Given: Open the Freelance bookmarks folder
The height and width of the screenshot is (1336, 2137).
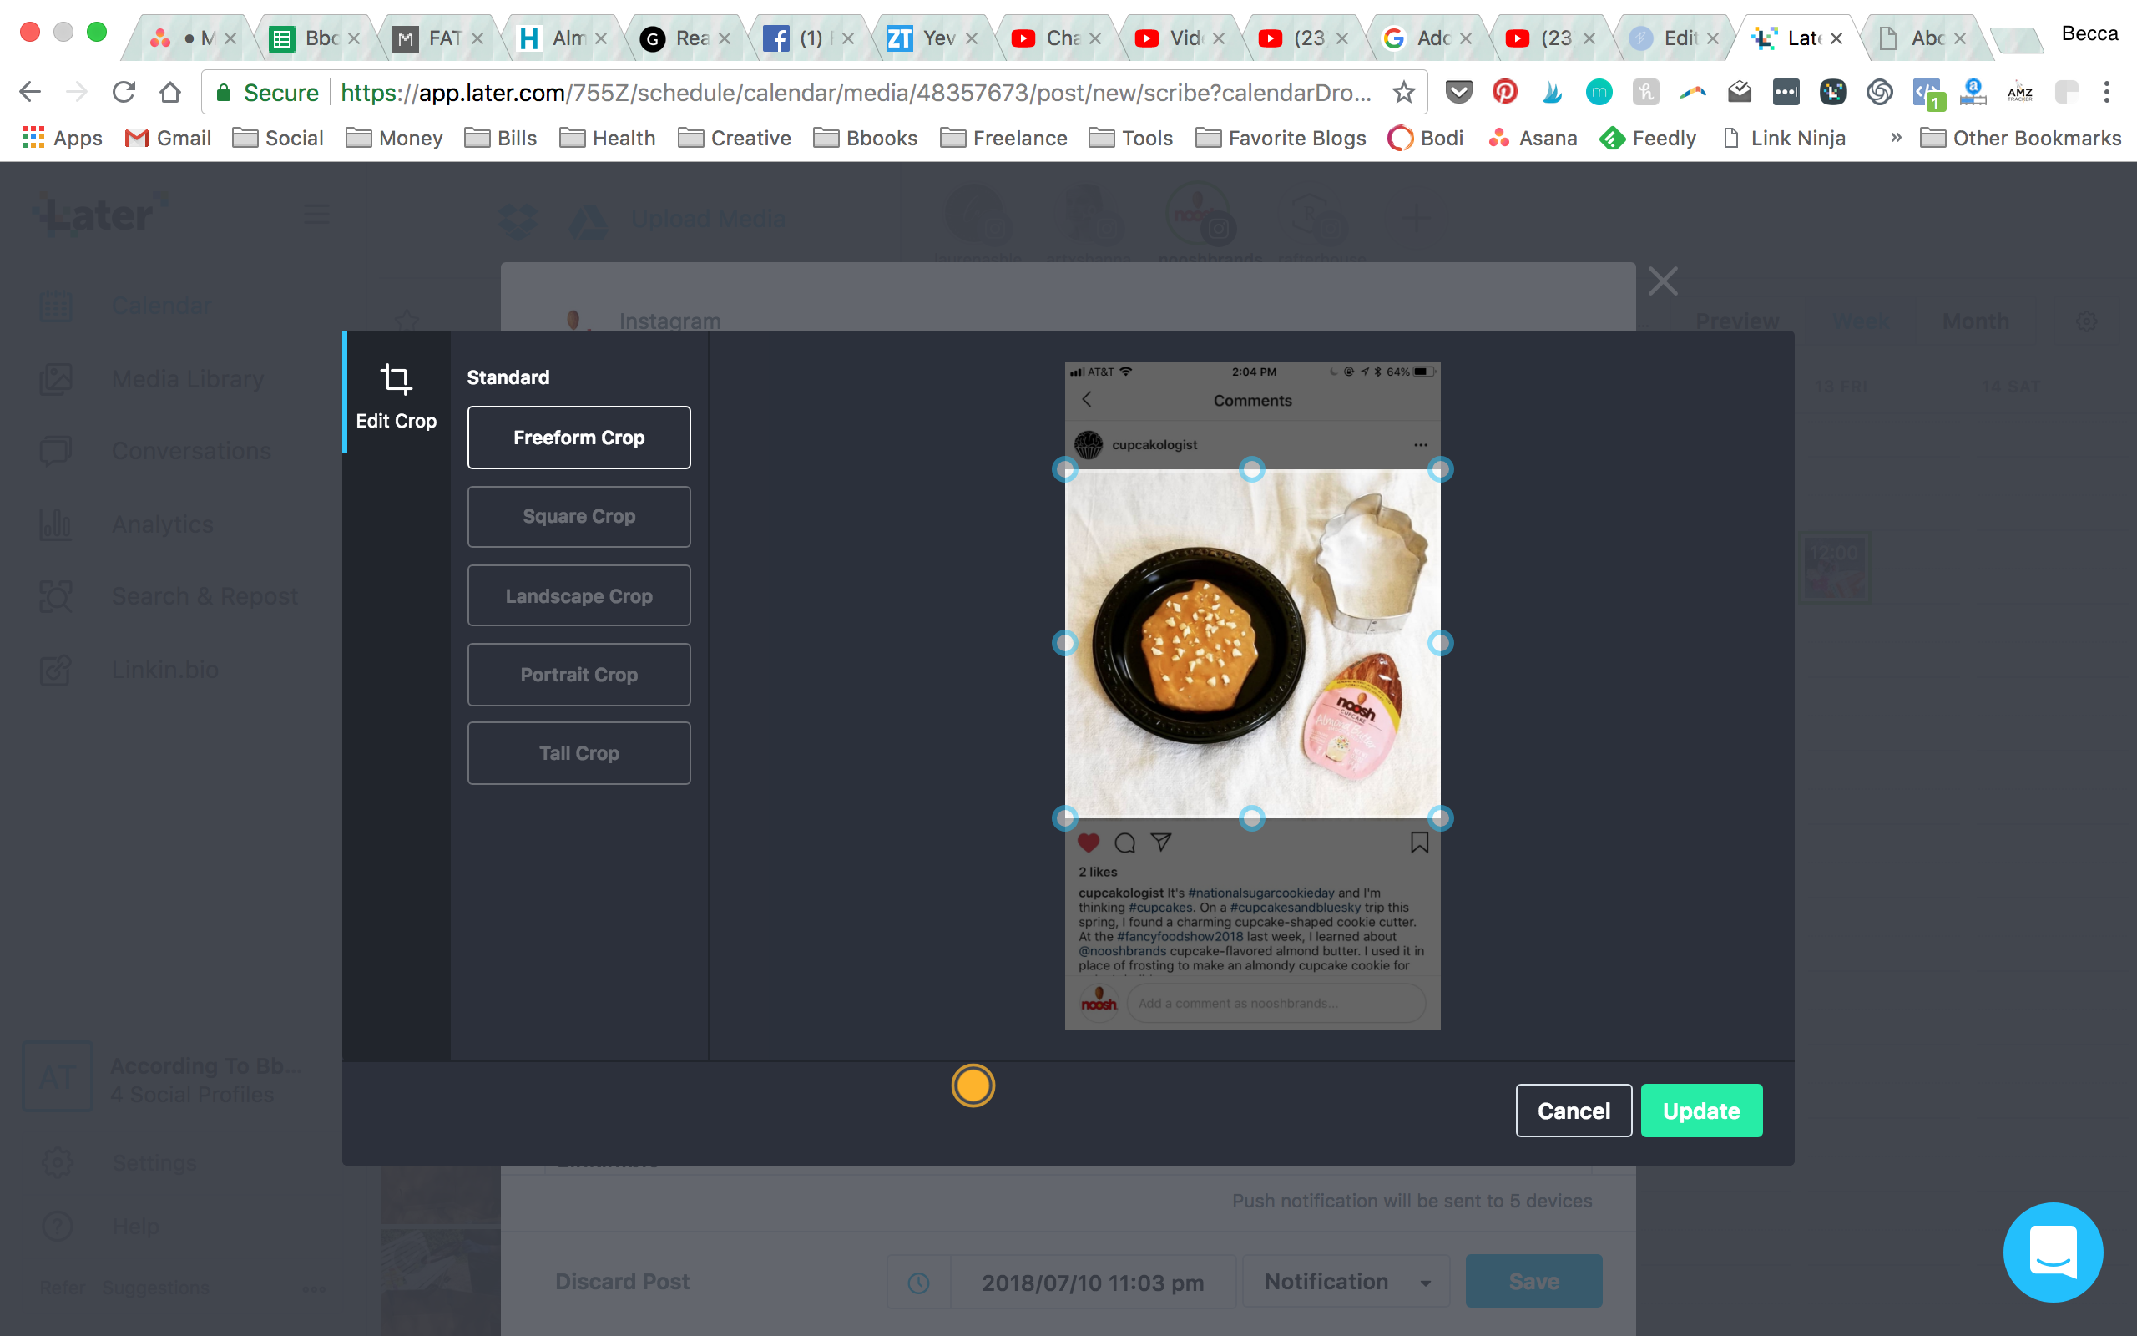Looking at the screenshot, I should tap(1004, 138).
